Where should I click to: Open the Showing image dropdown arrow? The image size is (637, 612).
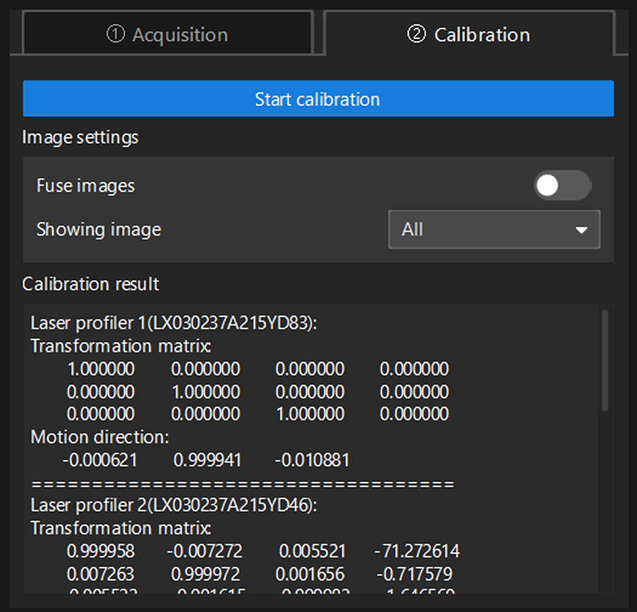pos(582,230)
